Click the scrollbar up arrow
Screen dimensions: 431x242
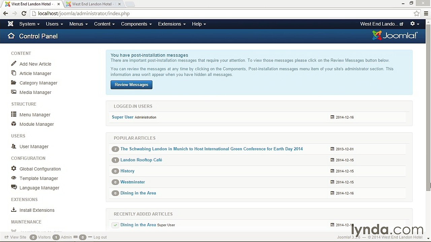(428, 22)
